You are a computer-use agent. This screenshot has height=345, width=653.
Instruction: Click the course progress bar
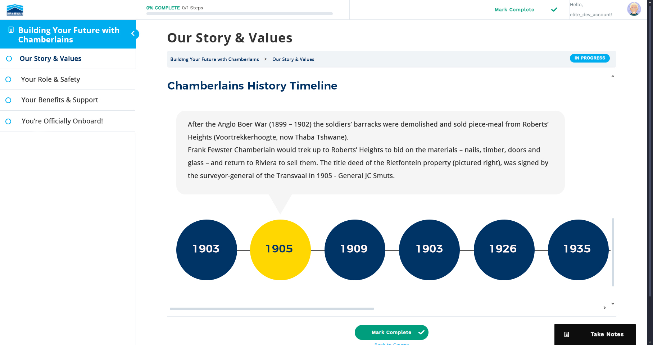(239, 14)
